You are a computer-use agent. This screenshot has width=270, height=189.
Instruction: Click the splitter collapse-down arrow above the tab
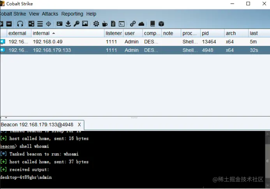pos(6,118)
